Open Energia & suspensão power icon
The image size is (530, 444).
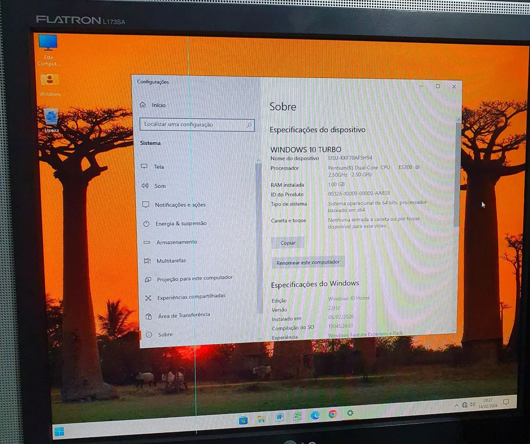coord(146,224)
